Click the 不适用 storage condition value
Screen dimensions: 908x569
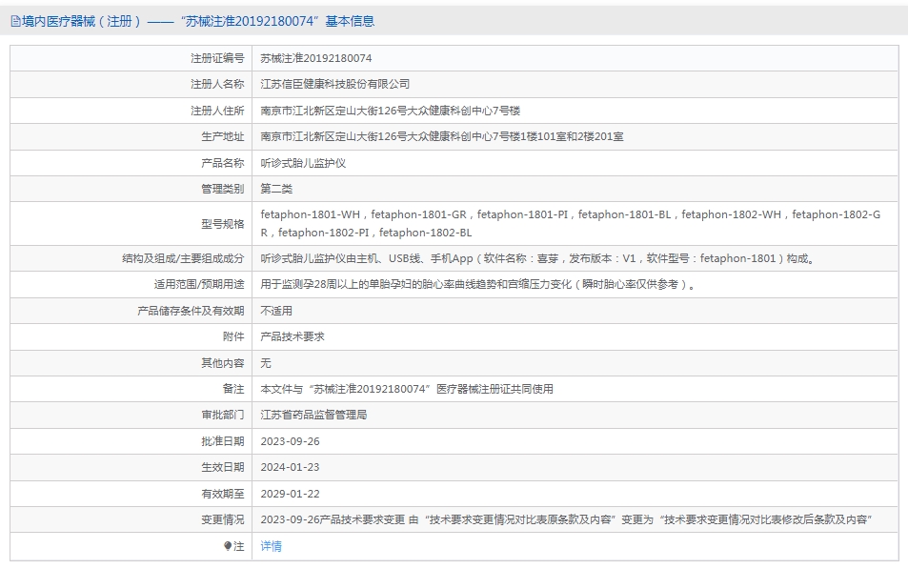[x=276, y=311]
